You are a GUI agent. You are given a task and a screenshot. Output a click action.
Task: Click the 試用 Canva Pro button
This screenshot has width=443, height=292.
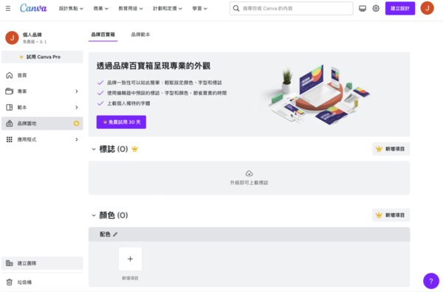click(42, 57)
